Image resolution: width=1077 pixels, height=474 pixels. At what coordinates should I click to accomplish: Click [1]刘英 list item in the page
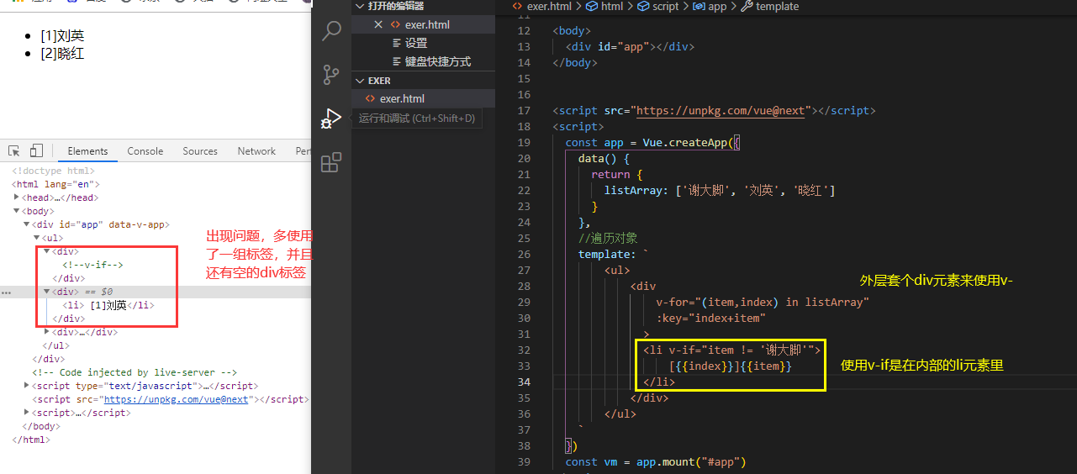[x=62, y=36]
